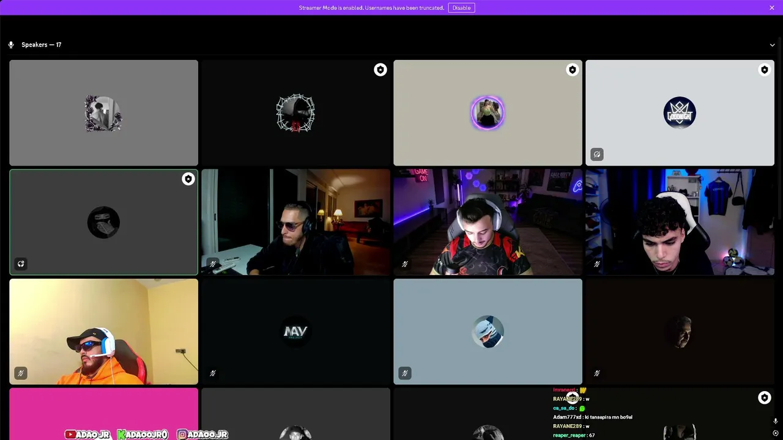783x440 pixels.
Task: Focus the gamer in red-black jersey video
Action: point(488,222)
